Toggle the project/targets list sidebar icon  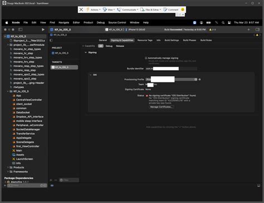click(51, 40)
